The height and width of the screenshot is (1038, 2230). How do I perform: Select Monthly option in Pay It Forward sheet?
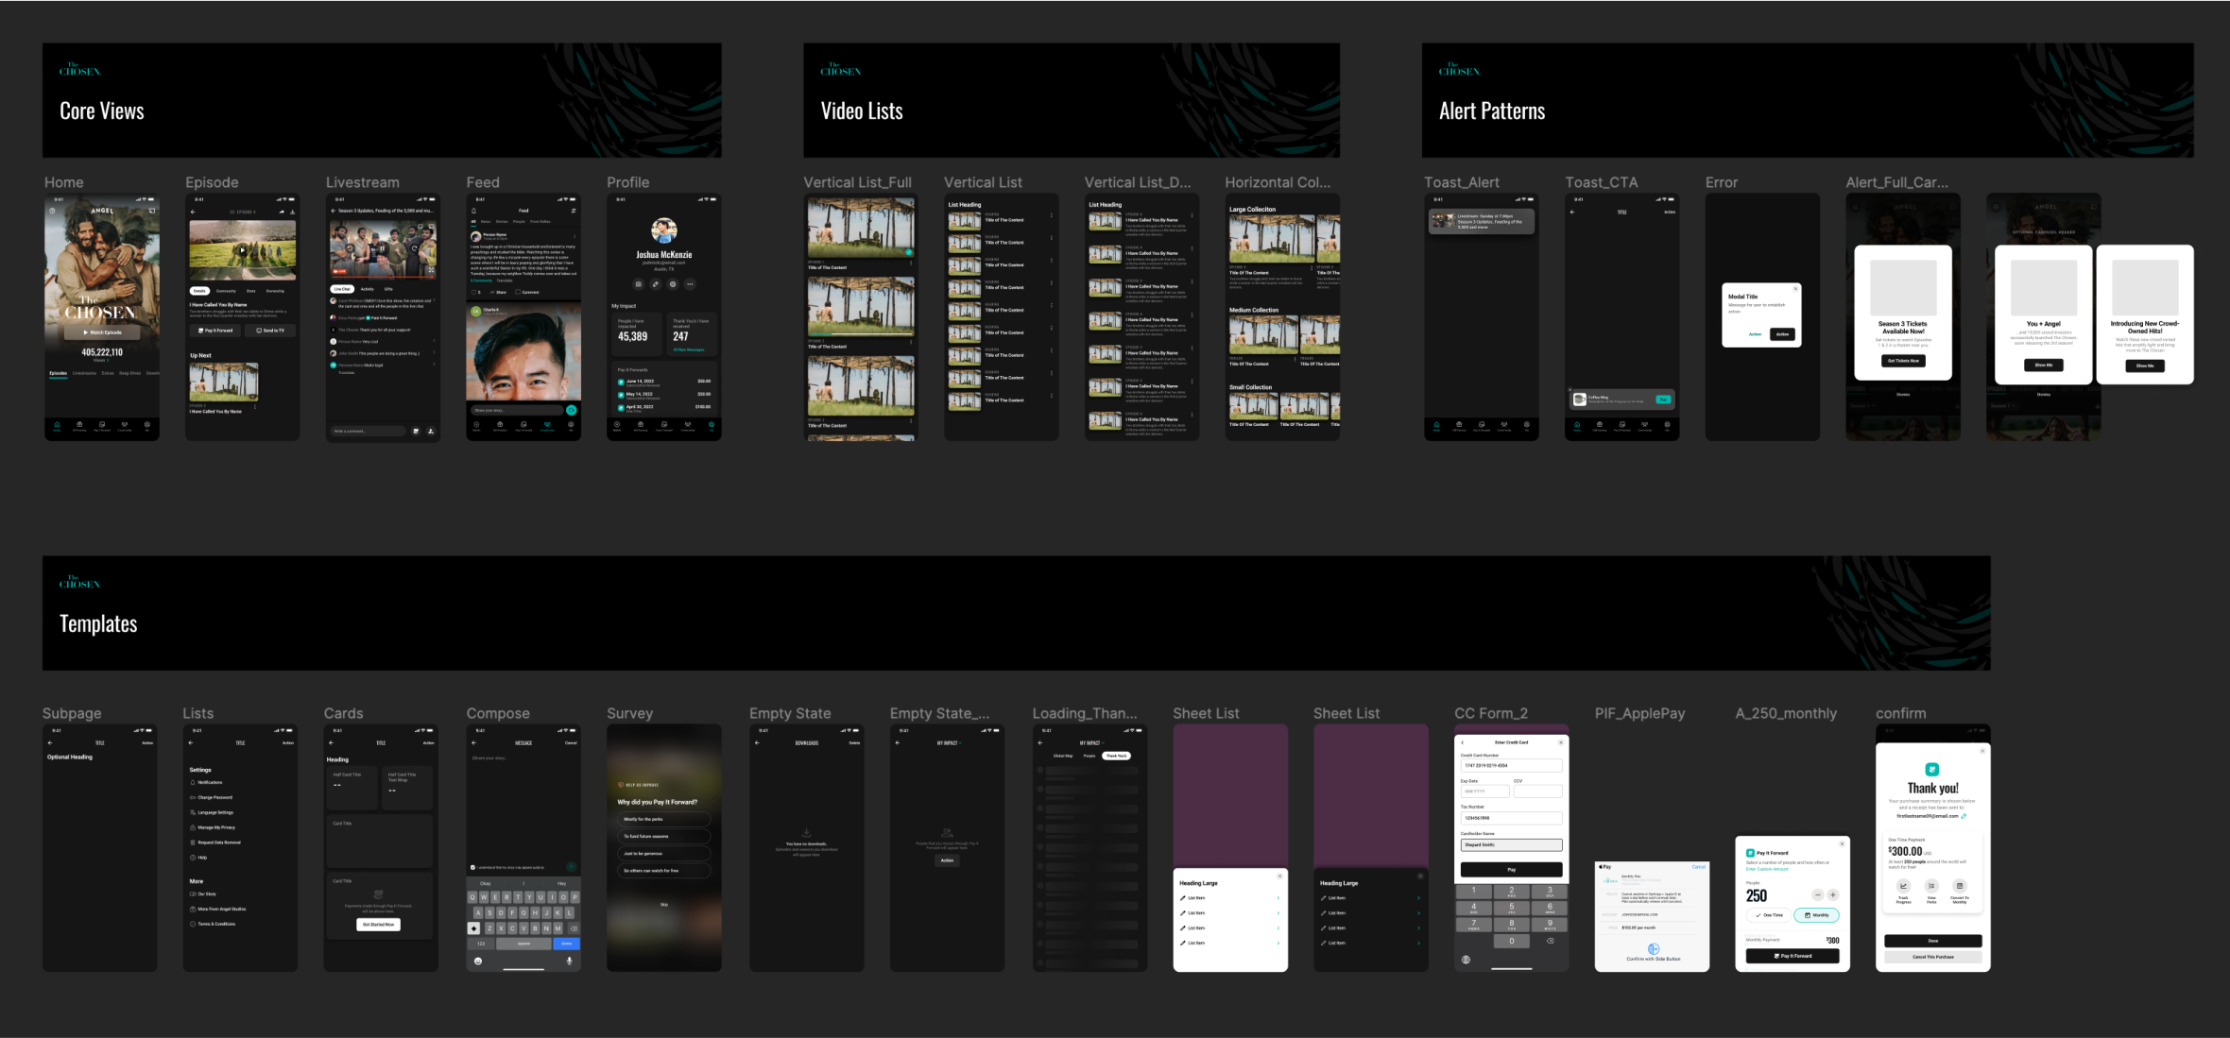coord(1816,915)
